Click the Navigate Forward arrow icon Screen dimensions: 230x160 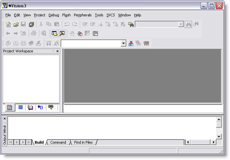[16, 33]
